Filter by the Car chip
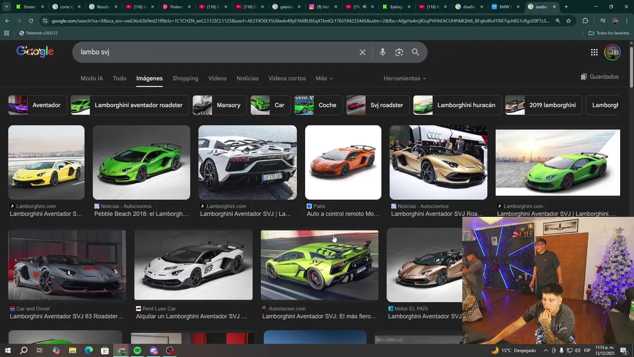The height and width of the screenshot is (357, 634). click(x=270, y=105)
